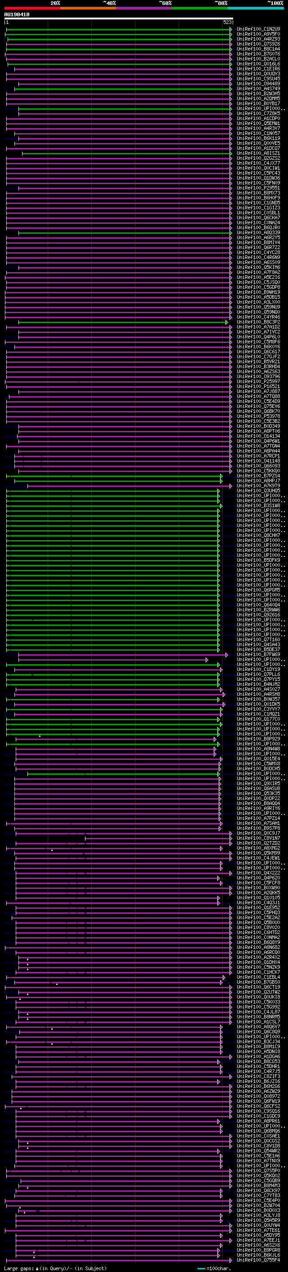Select the UniRef100_B9WH19 label

(x=258, y=292)
